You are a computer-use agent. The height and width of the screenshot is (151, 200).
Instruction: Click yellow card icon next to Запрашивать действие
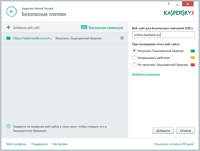pyautogui.click(x=193, y=58)
